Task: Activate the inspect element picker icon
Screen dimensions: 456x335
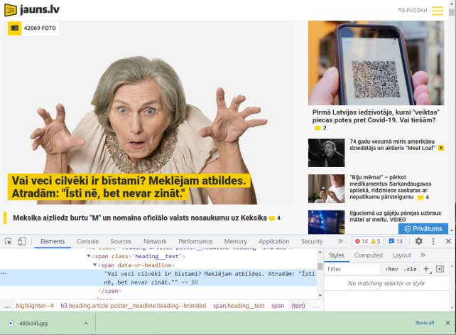Action: point(8,241)
